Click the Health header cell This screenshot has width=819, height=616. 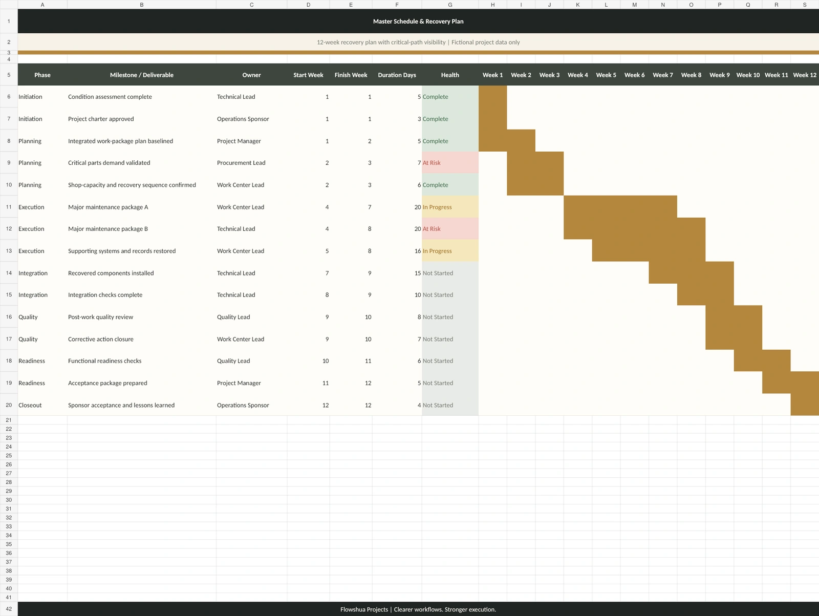pos(450,75)
